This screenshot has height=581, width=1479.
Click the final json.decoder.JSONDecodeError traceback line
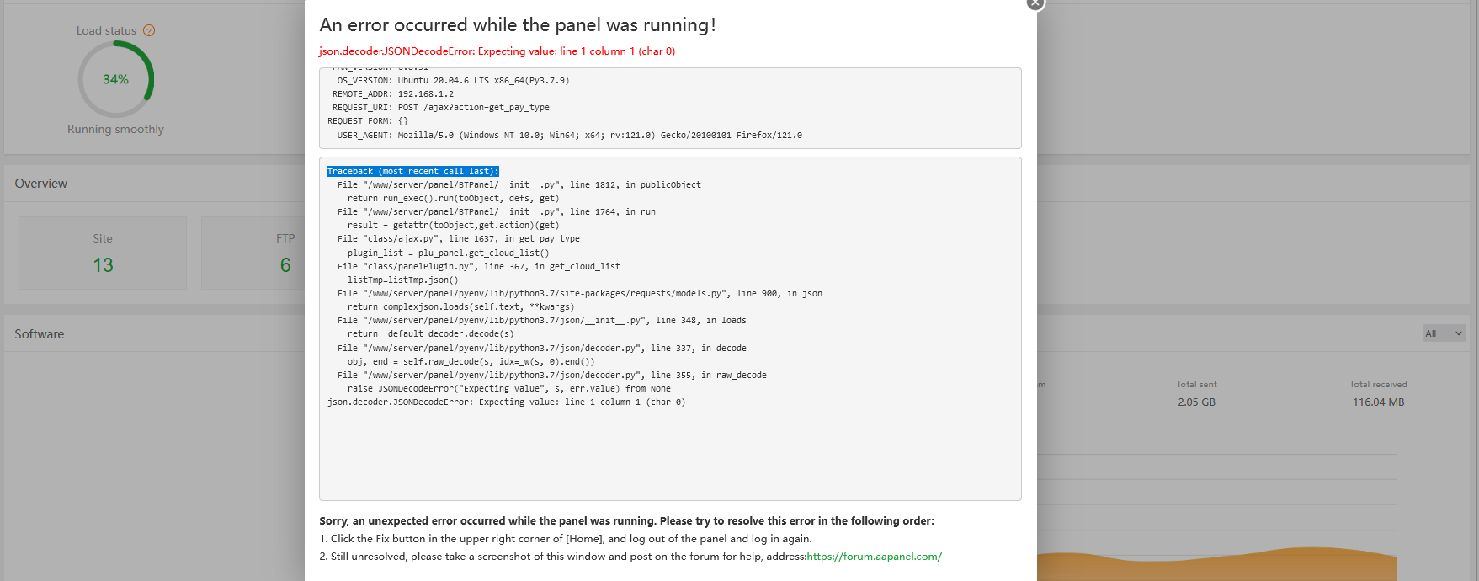pos(506,402)
